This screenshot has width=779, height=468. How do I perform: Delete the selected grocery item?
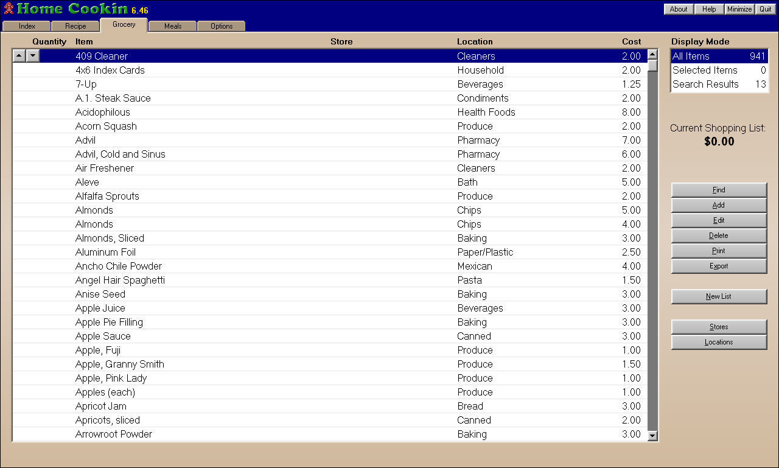(719, 236)
